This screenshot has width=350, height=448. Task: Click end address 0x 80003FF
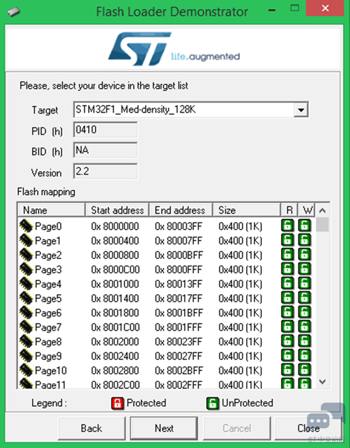(179, 226)
